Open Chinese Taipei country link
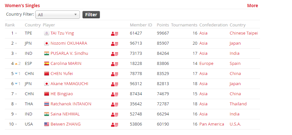The width and height of the screenshot is (292, 135). tap(244, 33)
